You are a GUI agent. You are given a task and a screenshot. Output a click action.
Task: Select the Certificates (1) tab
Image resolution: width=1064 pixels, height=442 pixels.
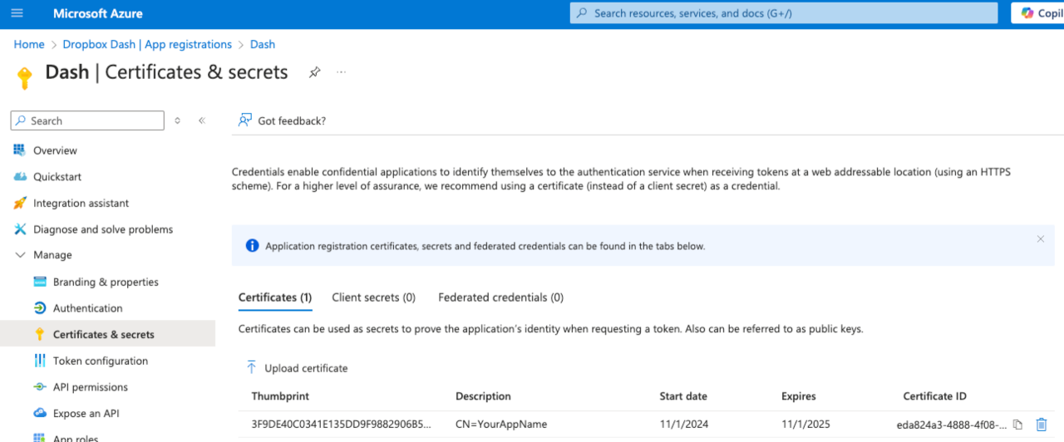click(x=274, y=297)
